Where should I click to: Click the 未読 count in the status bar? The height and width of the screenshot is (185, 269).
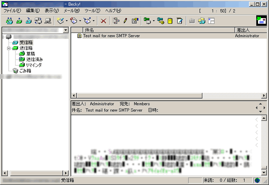[213, 180]
